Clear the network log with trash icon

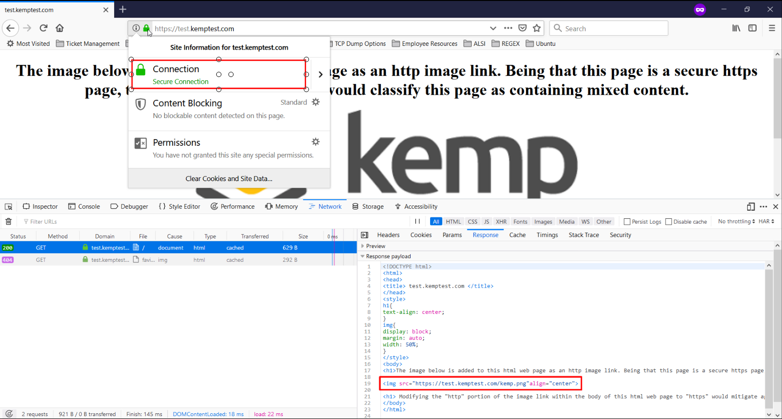click(9, 222)
